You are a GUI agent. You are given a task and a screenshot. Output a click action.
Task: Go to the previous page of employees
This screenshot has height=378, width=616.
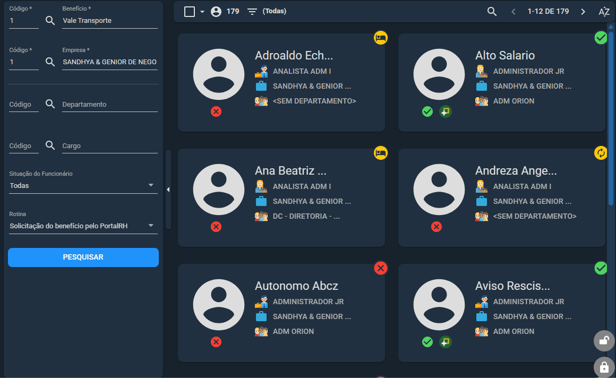[514, 12]
